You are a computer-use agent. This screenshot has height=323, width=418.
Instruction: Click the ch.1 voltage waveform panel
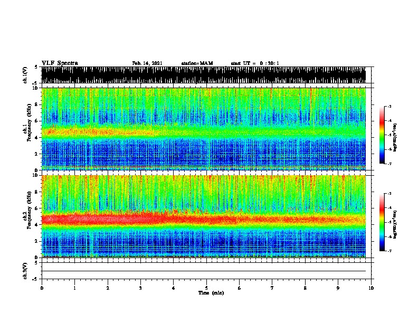[x=204, y=75]
